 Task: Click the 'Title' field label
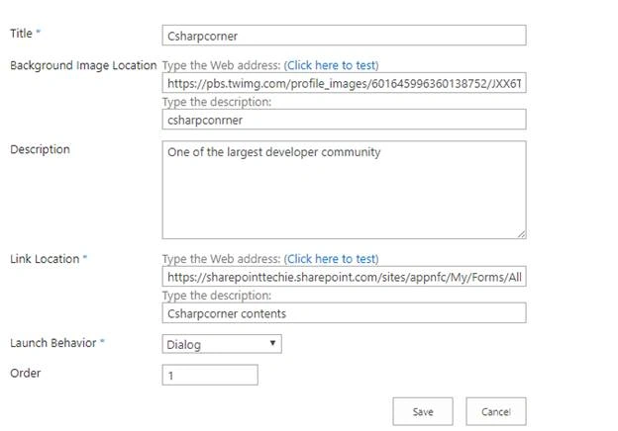pos(21,34)
